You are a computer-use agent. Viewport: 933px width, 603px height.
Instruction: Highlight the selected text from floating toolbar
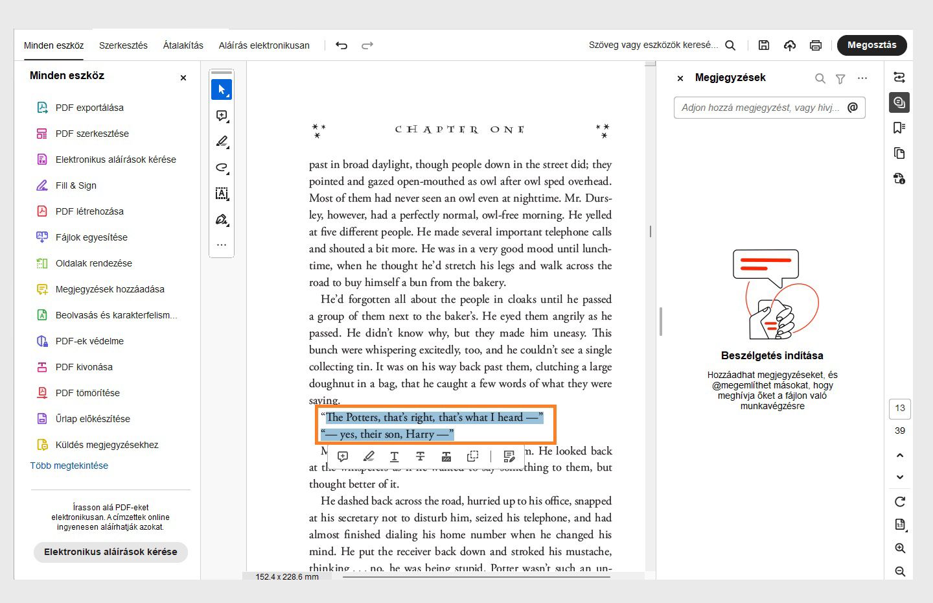(369, 456)
